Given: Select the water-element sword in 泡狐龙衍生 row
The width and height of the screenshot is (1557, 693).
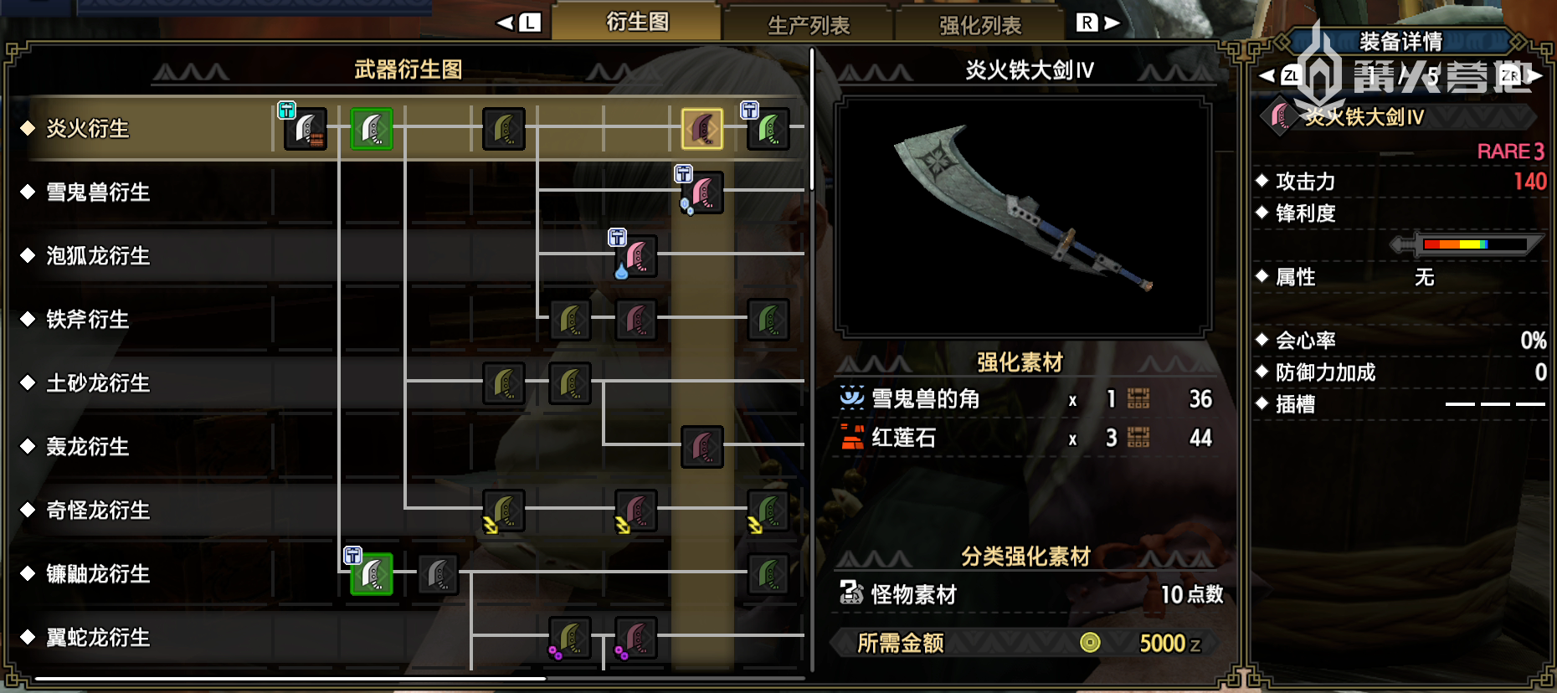Looking at the screenshot, I should (636, 256).
